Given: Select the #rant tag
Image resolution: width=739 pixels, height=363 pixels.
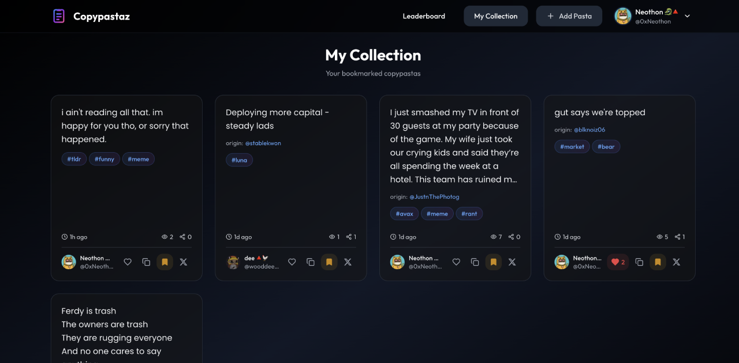Looking at the screenshot, I should [x=469, y=214].
